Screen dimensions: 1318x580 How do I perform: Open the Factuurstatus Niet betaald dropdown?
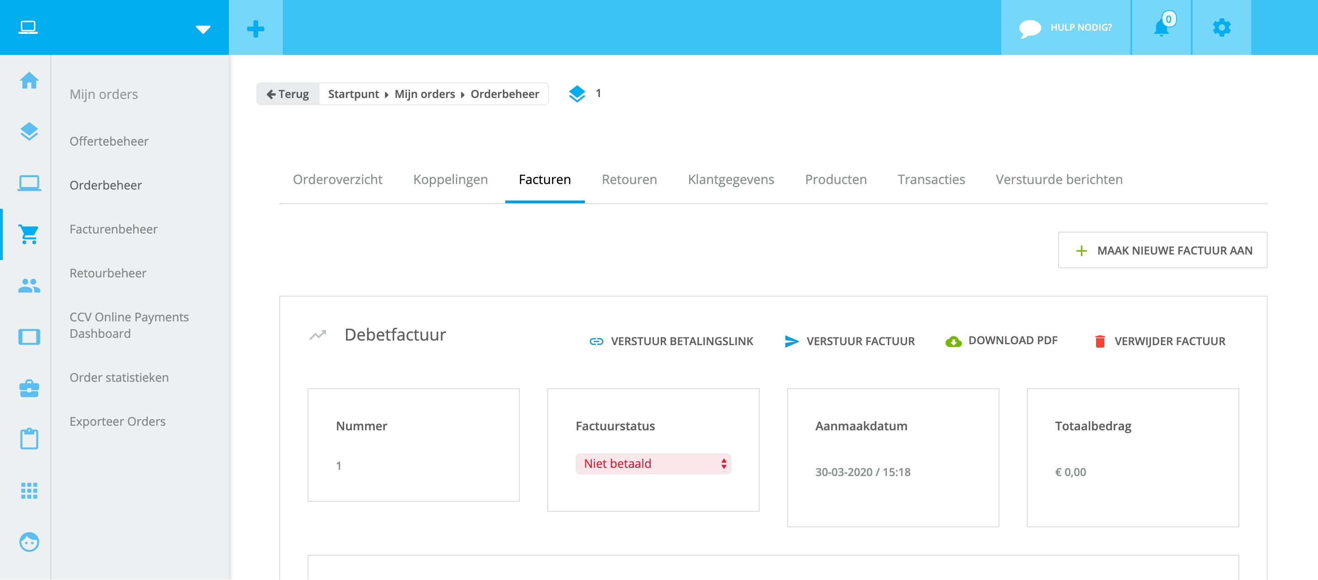654,464
